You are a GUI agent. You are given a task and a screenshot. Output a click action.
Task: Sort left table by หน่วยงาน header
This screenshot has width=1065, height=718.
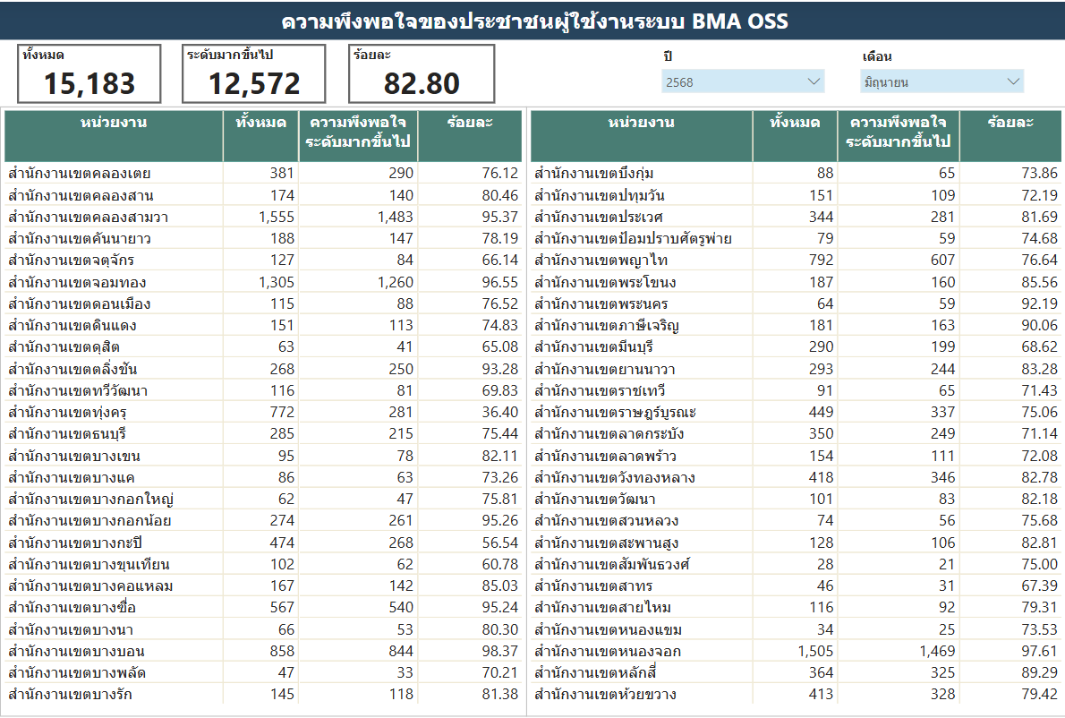[x=114, y=136]
